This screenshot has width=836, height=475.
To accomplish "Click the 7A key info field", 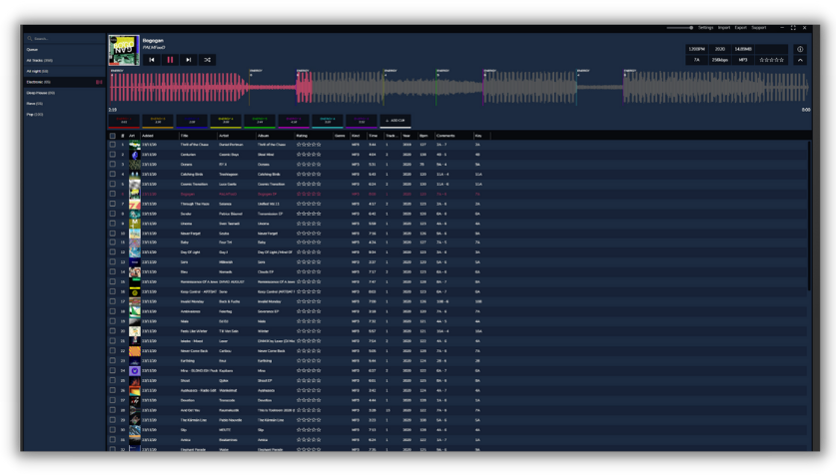I will (696, 60).
